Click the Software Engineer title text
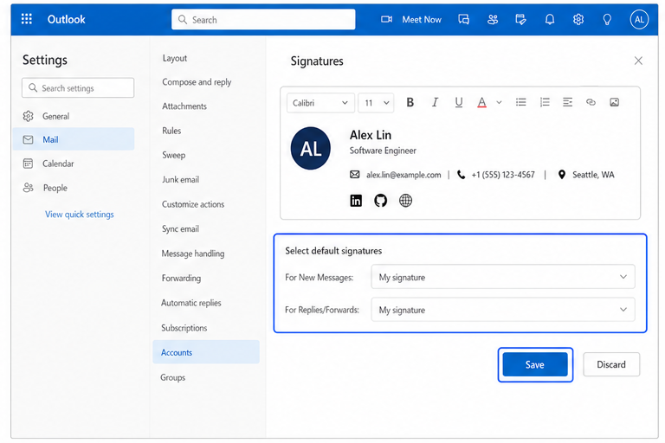665x443 pixels. coord(383,151)
